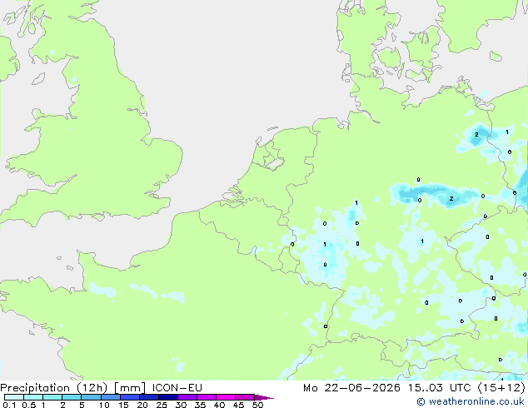Screen dimensions: 528x408
Task: Click the '10' legend scale label
Action: (x=104, y=405)
